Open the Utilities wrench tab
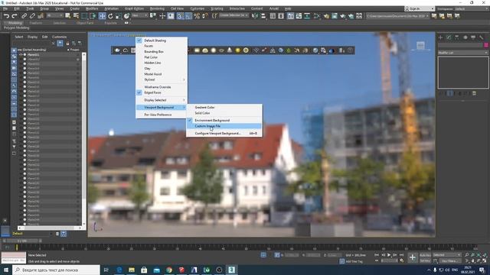This screenshot has width=490, height=275. [x=482, y=37]
